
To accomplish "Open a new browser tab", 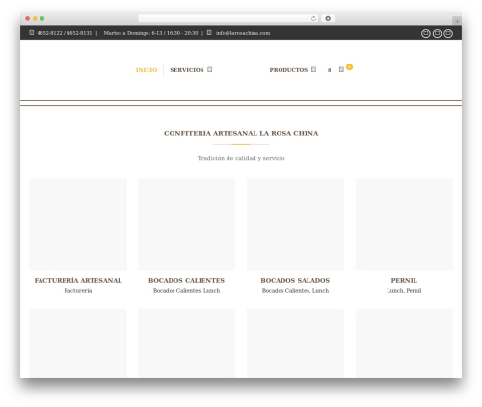I will point(457,21).
